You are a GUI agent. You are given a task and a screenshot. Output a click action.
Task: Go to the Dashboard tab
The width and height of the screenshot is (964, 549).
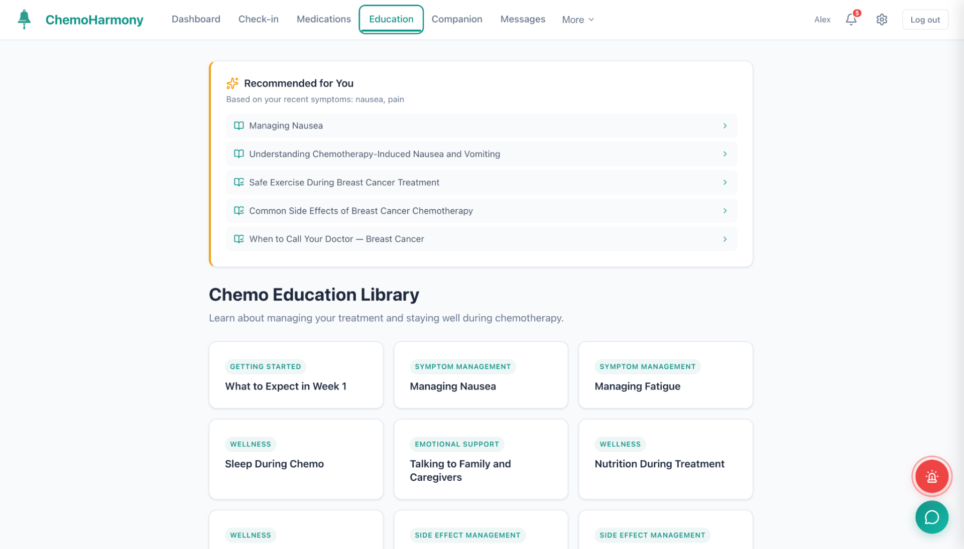pos(196,19)
